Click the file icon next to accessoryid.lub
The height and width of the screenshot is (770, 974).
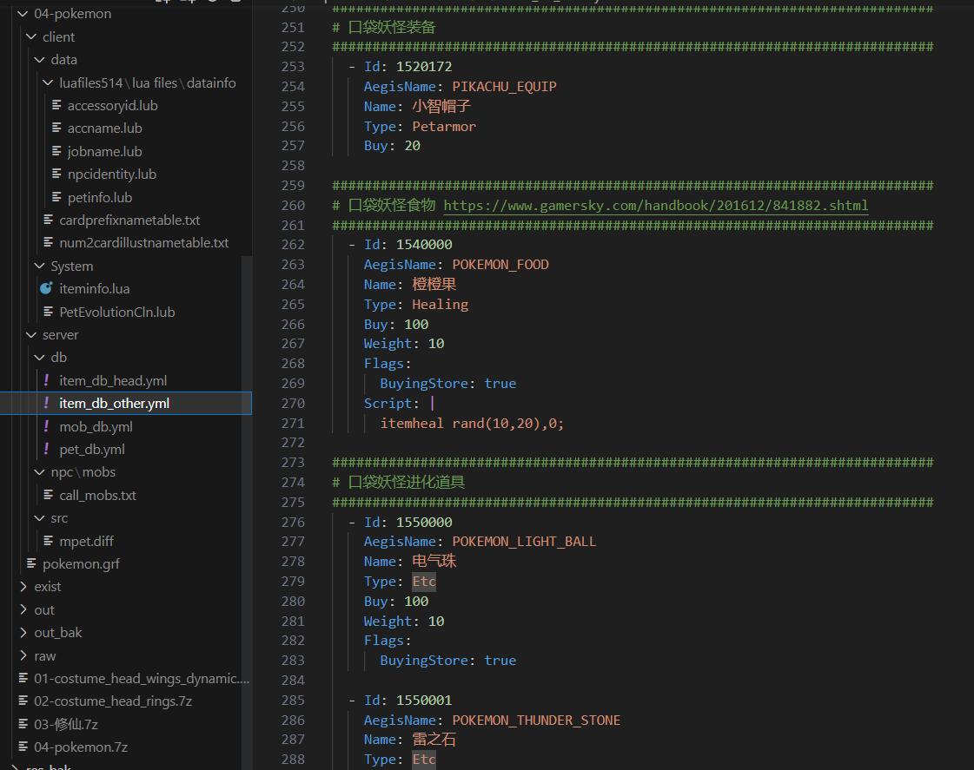click(x=56, y=106)
